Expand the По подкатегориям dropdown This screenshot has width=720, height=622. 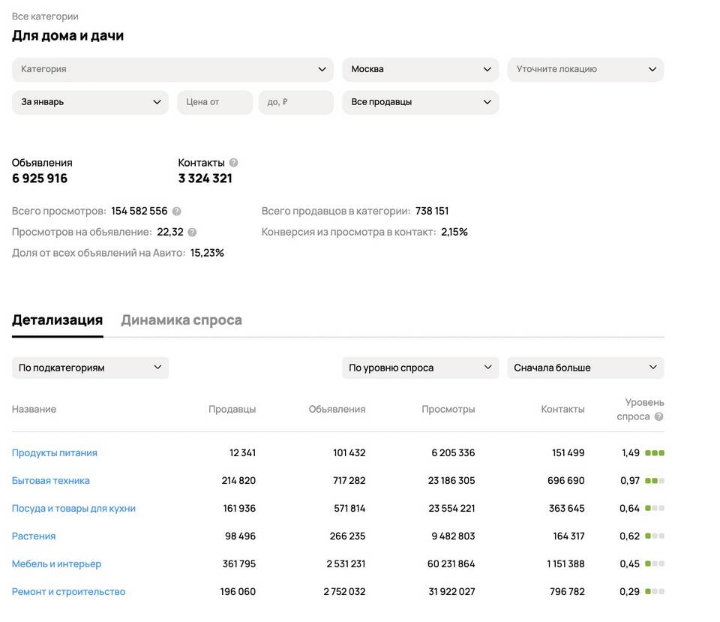[x=90, y=368]
